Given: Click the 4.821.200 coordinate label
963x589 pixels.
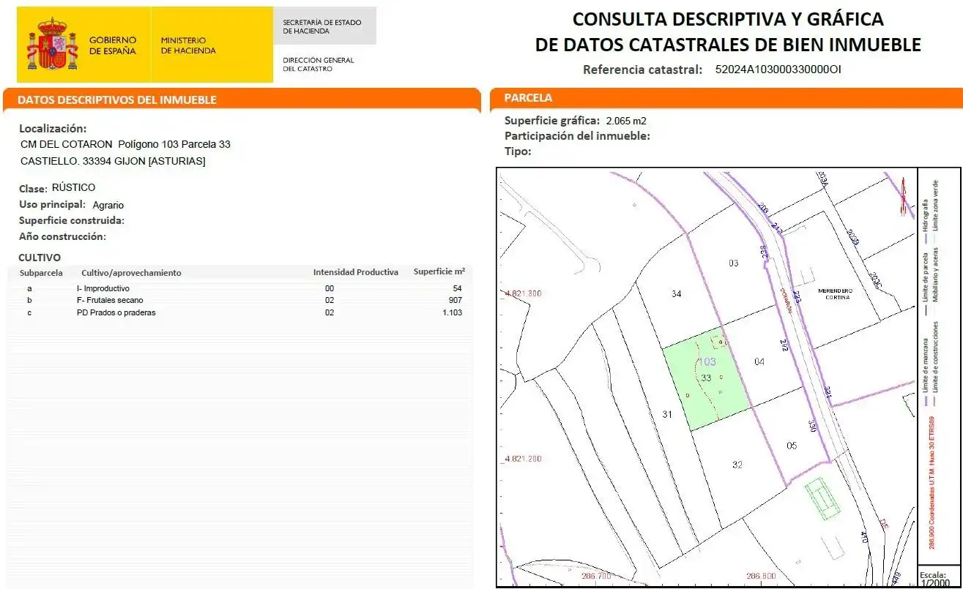Looking at the screenshot, I should tap(524, 459).
